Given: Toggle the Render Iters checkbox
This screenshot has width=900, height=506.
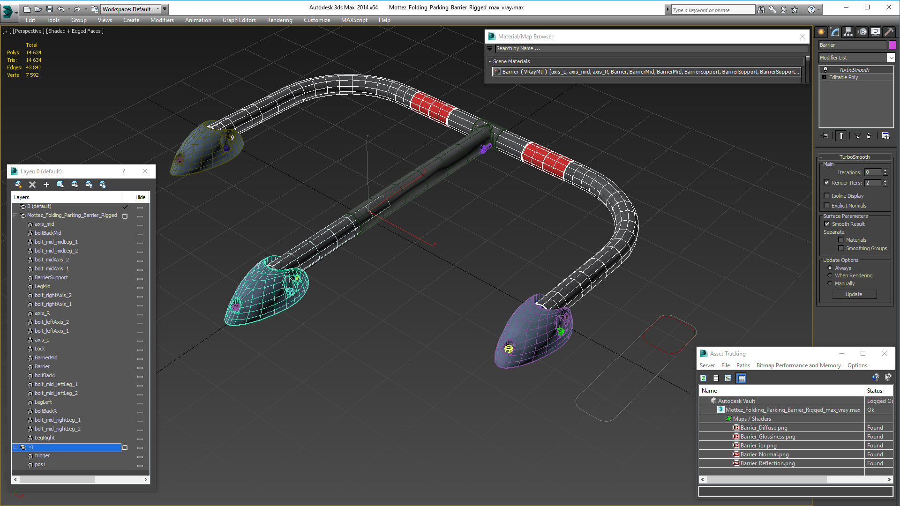Looking at the screenshot, I should (827, 183).
